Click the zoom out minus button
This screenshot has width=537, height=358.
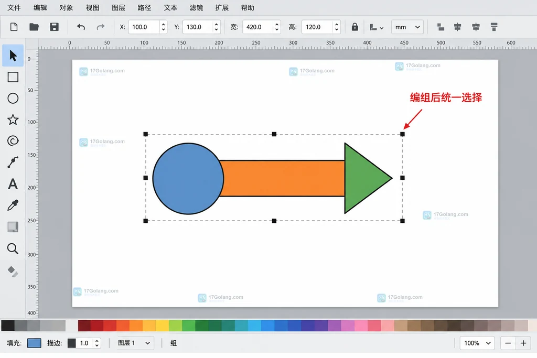click(x=508, y=343)
